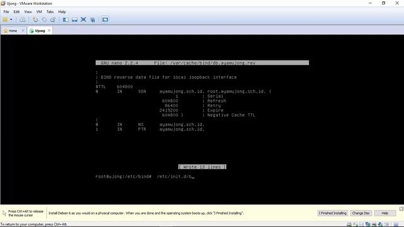Click the 'Negative Cache TTL' comment
Screen dimensions: 404x227
tap(231, 115)
